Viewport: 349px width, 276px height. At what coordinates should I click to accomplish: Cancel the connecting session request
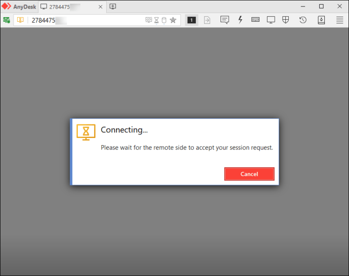(249, 174)
